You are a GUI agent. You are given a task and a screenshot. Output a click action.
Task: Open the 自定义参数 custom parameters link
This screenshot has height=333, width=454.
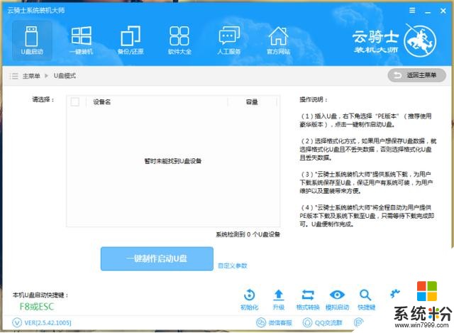(x=232, y=266)
